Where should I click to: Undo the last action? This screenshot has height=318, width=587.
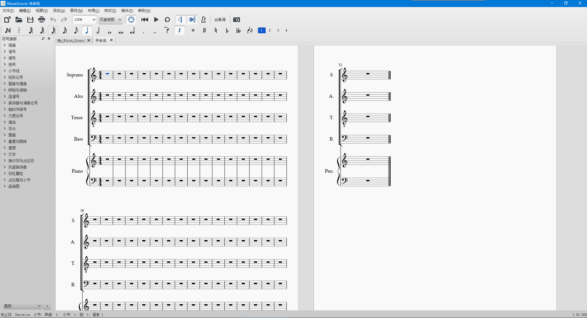(x=53, y=20)
